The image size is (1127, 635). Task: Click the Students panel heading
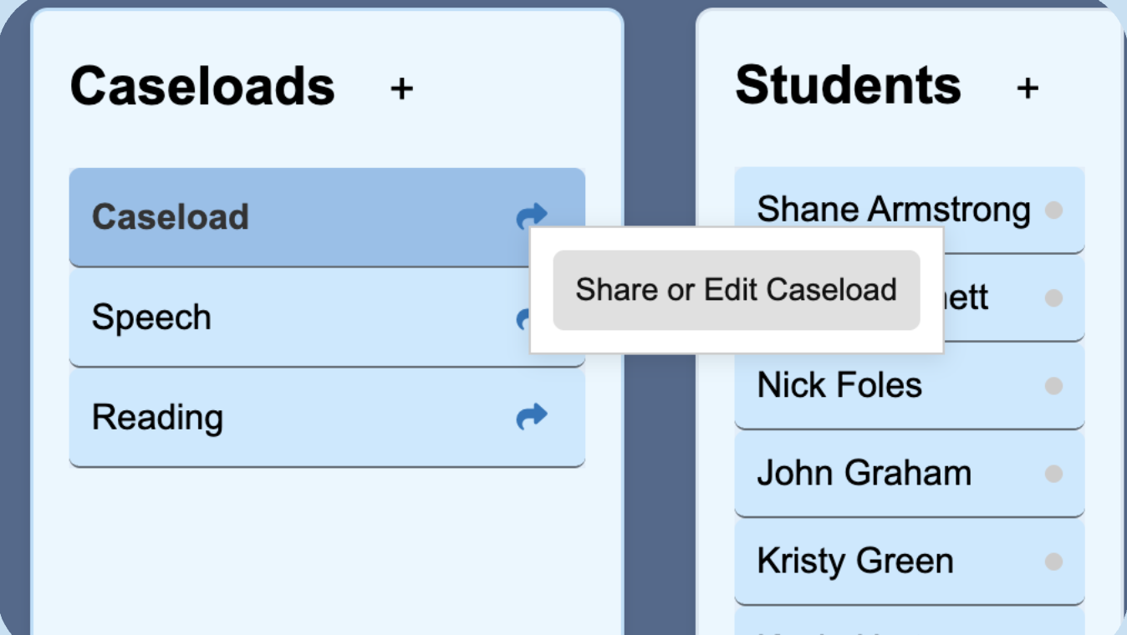click(x=848, y=85)
